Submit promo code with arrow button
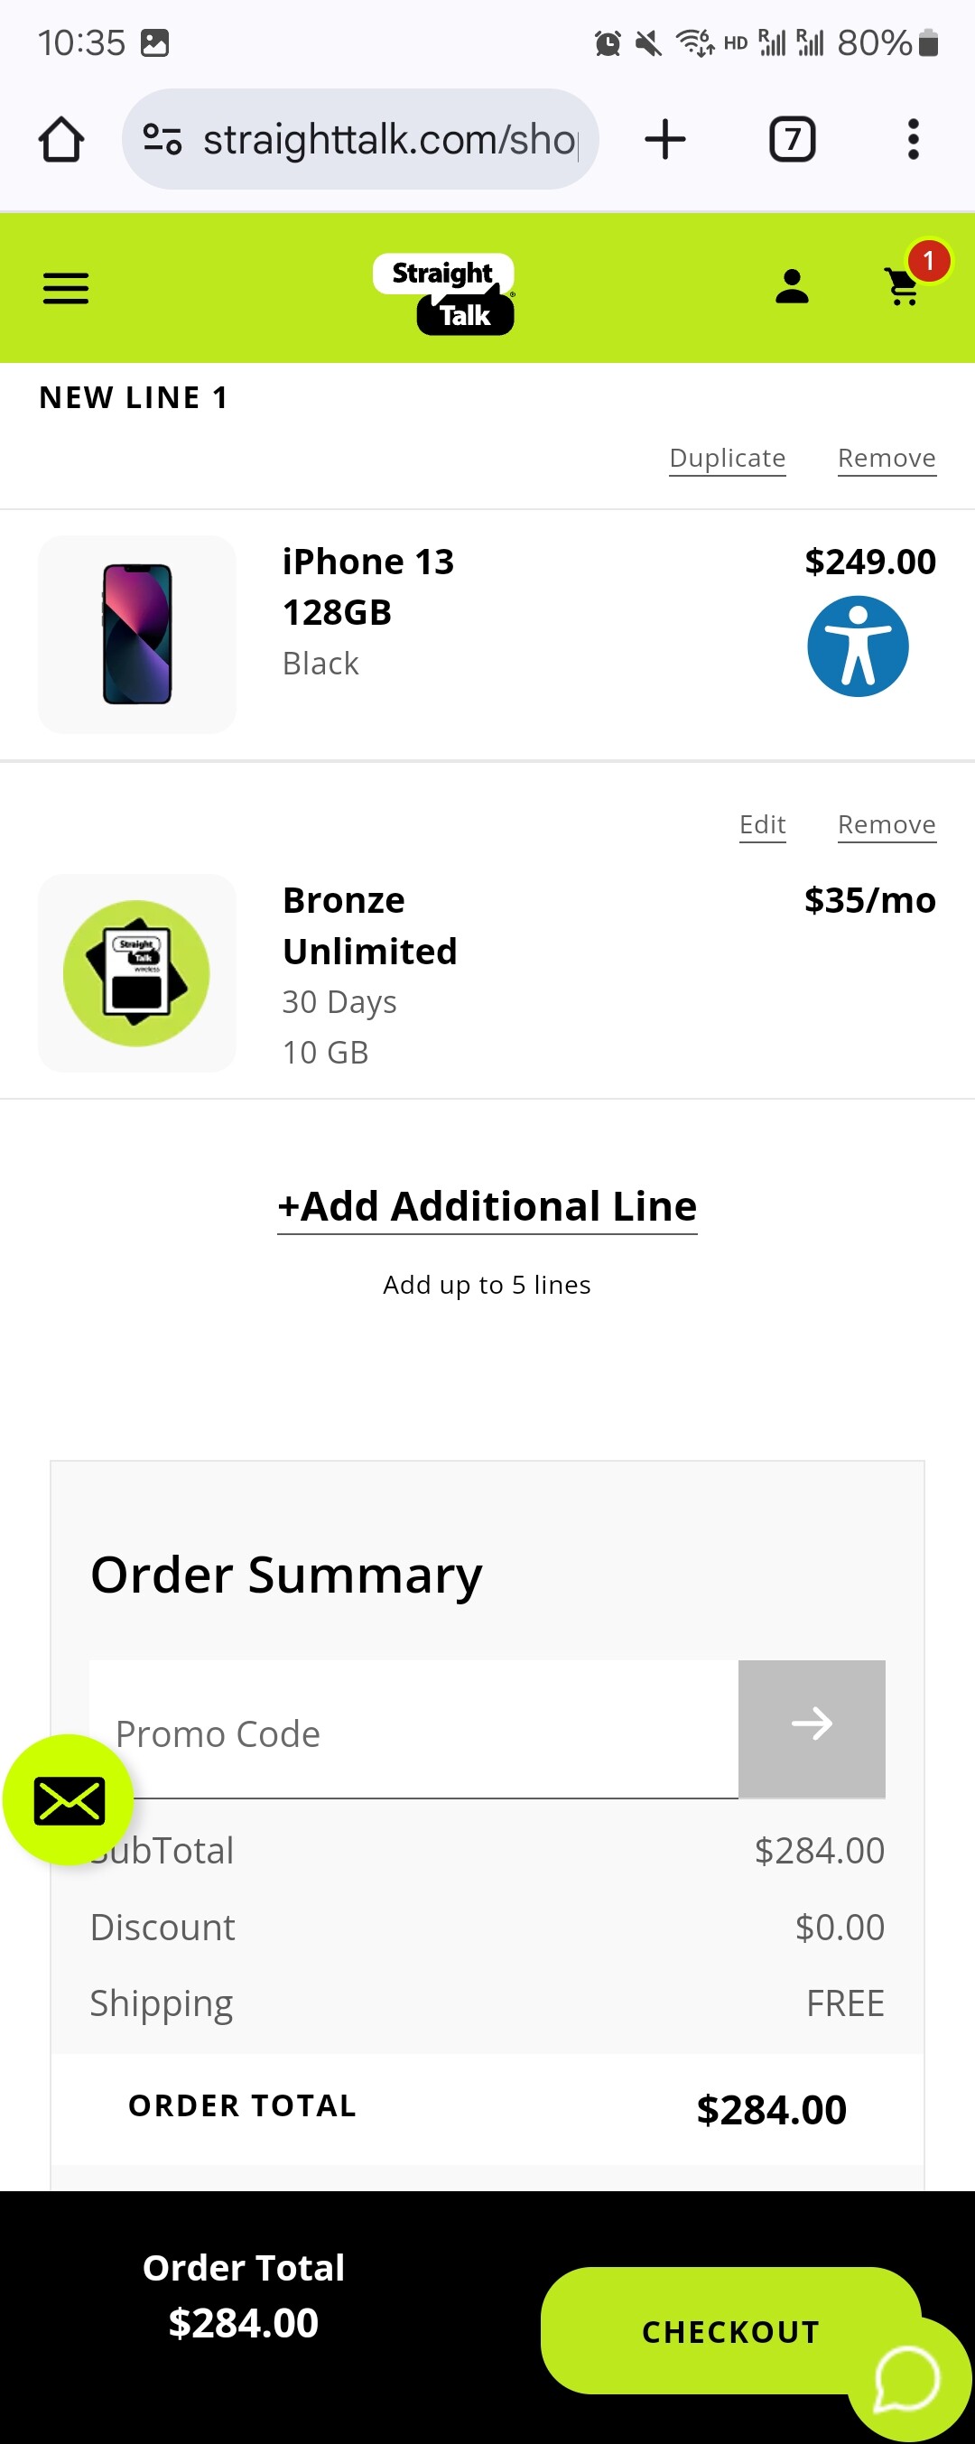 [x=812, y=1729]
